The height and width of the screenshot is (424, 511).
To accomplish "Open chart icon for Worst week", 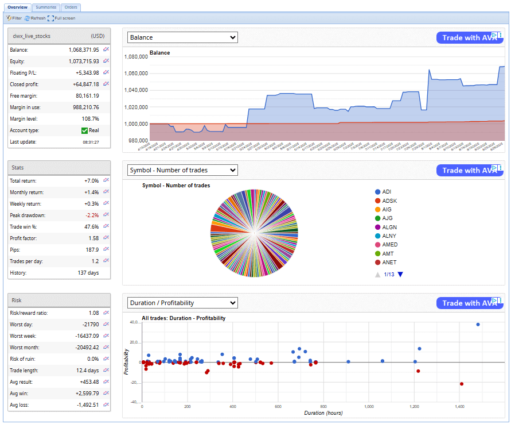I will [x=106, y=336].
